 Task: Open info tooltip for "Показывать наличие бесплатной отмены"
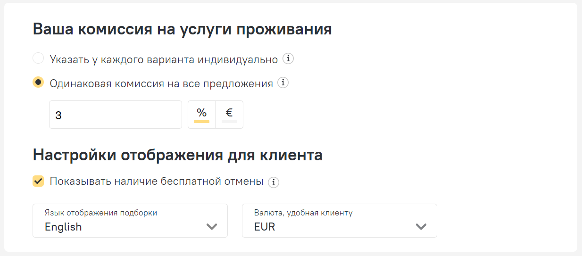(x=274, y=182)
